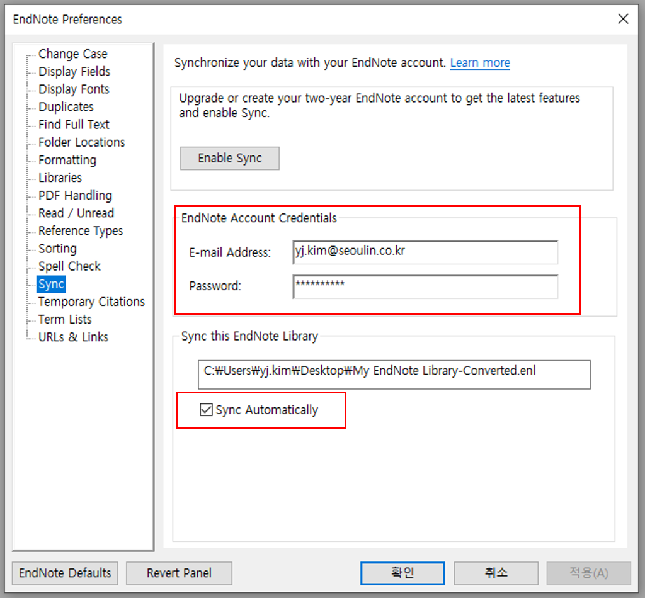The height and width of the screenshot is (598, 645).
Task: Open the Learn more link
Action: click(480, 63)
